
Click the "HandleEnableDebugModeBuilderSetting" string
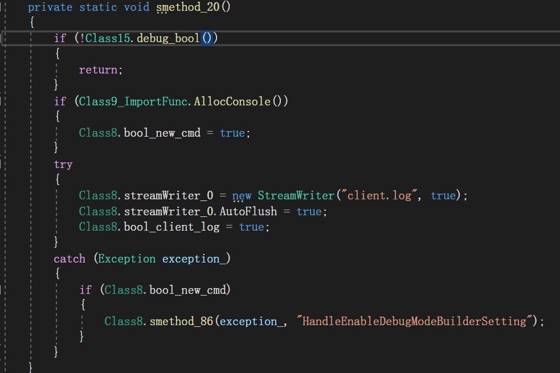[x=414, y=322]
